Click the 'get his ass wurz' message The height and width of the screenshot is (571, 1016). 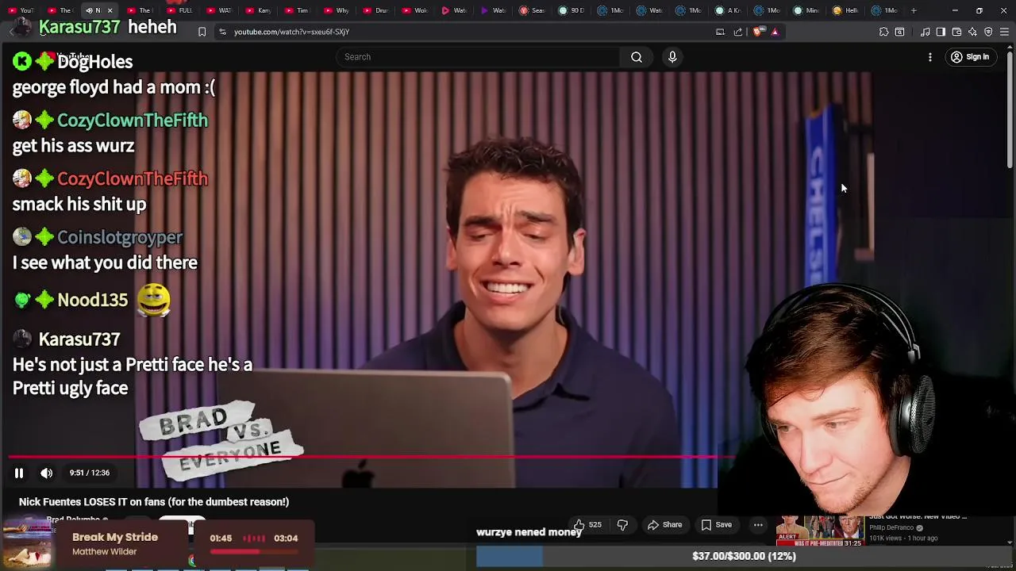point(73,146)
